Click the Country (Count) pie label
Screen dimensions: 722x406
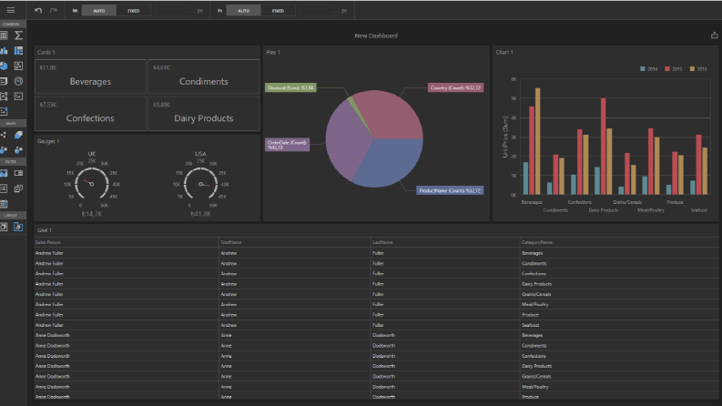[456, 87]
